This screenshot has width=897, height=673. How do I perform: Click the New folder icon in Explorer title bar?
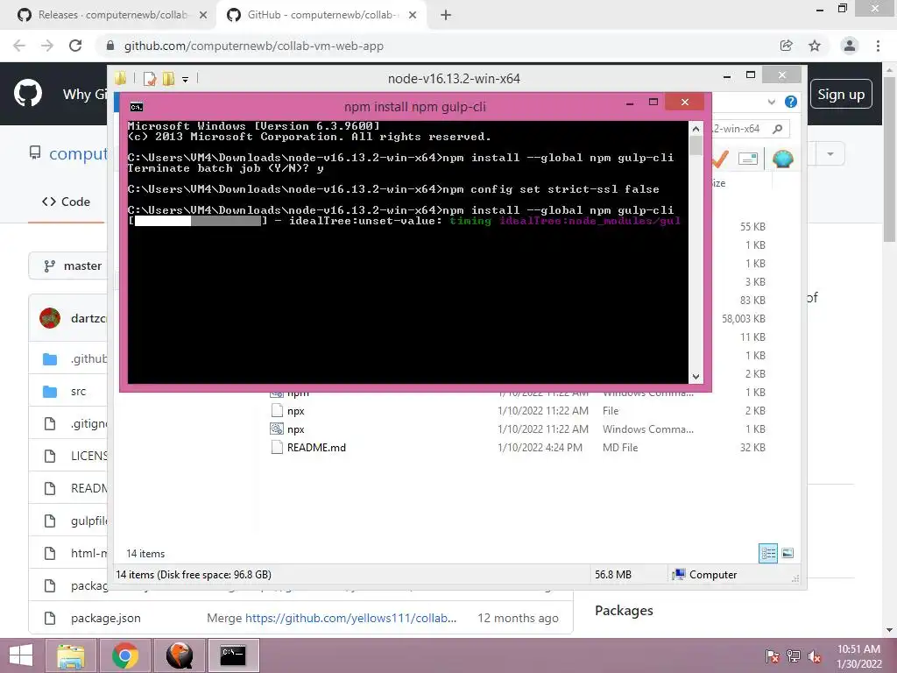pyautogui.click(x=168, y=78)
